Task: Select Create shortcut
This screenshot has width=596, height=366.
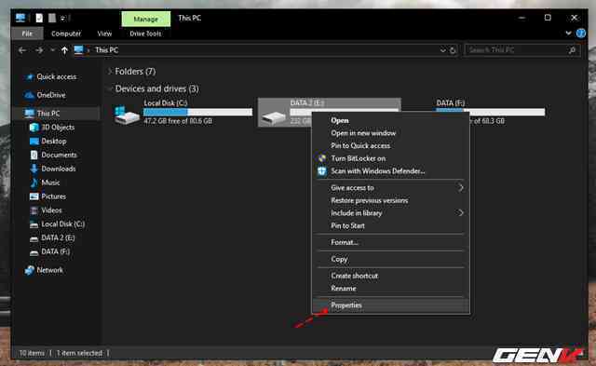Action: (391, 276)
